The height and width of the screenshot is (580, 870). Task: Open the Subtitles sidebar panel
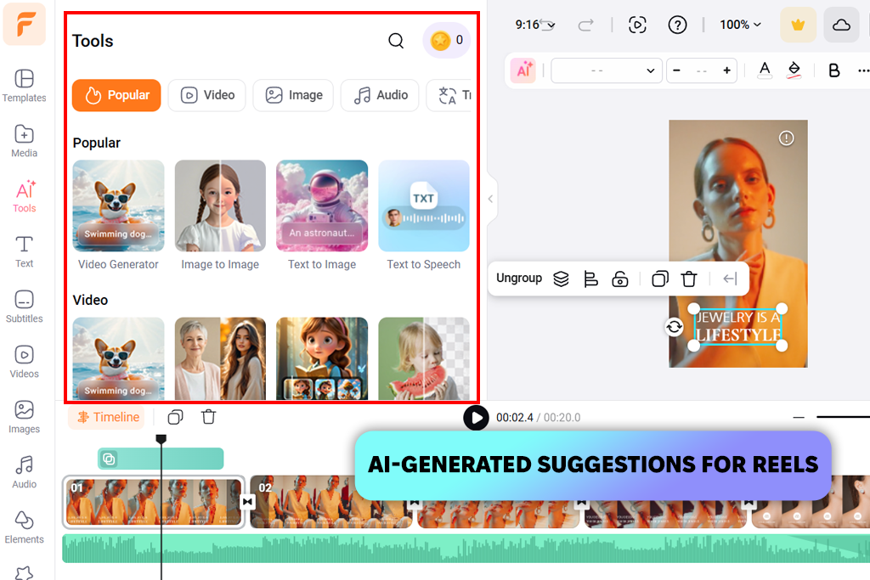click(x=24, y=307)
